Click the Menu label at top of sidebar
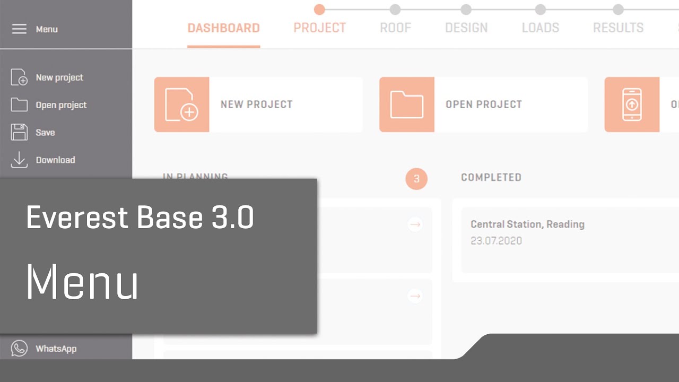 (x=47, y=29)
